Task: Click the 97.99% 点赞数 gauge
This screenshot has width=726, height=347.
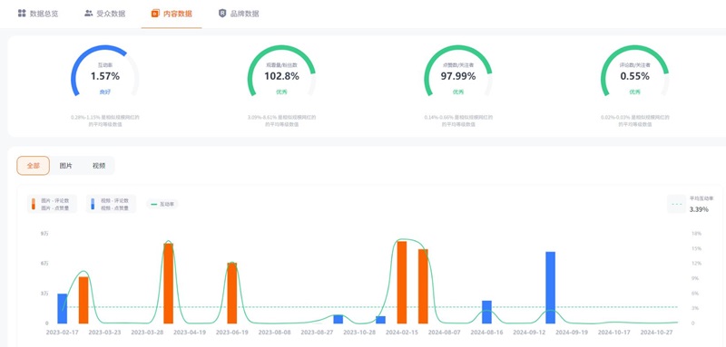Action: tap(458, 71)
